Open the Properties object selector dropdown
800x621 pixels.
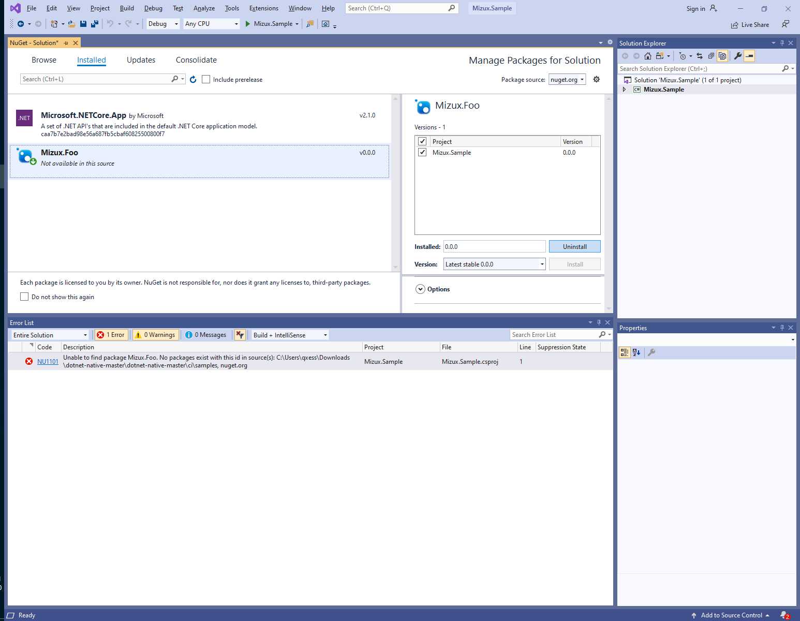pos(793,339)
